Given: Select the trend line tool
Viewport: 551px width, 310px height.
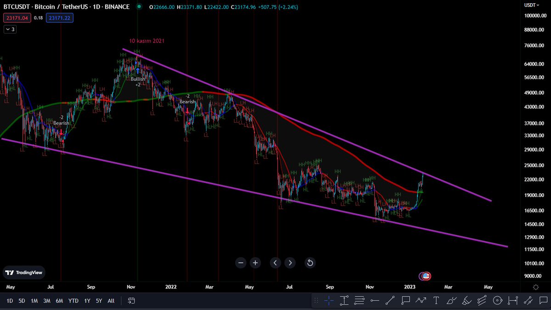Looking at the screenshot, I should click(390, 301).
